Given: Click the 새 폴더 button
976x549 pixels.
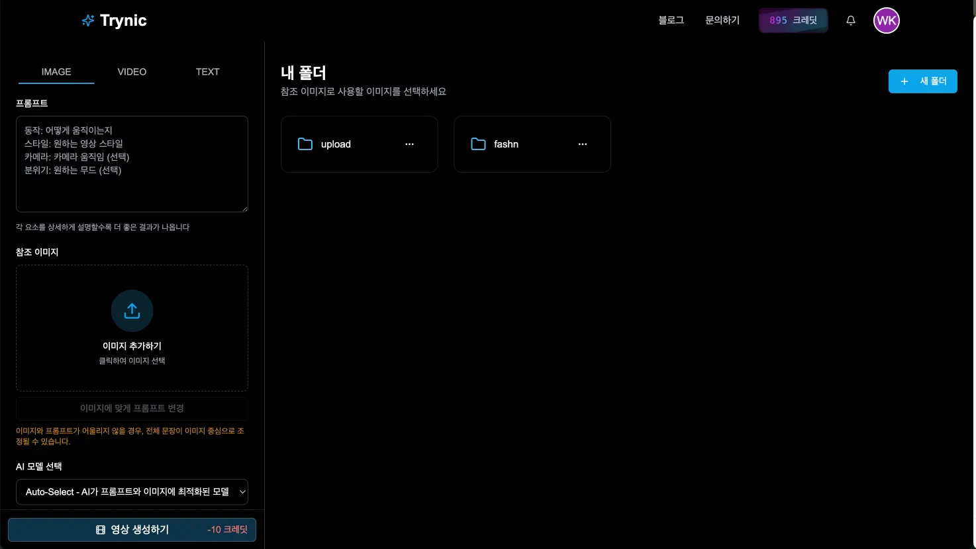Looking at the screenshot, I should click(922, 81).
